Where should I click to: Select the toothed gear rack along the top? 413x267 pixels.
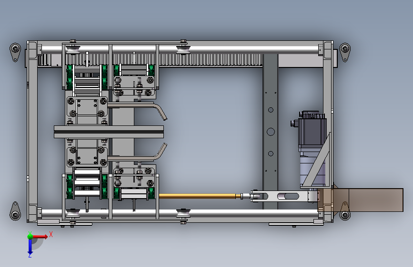(x=211, y=60)
